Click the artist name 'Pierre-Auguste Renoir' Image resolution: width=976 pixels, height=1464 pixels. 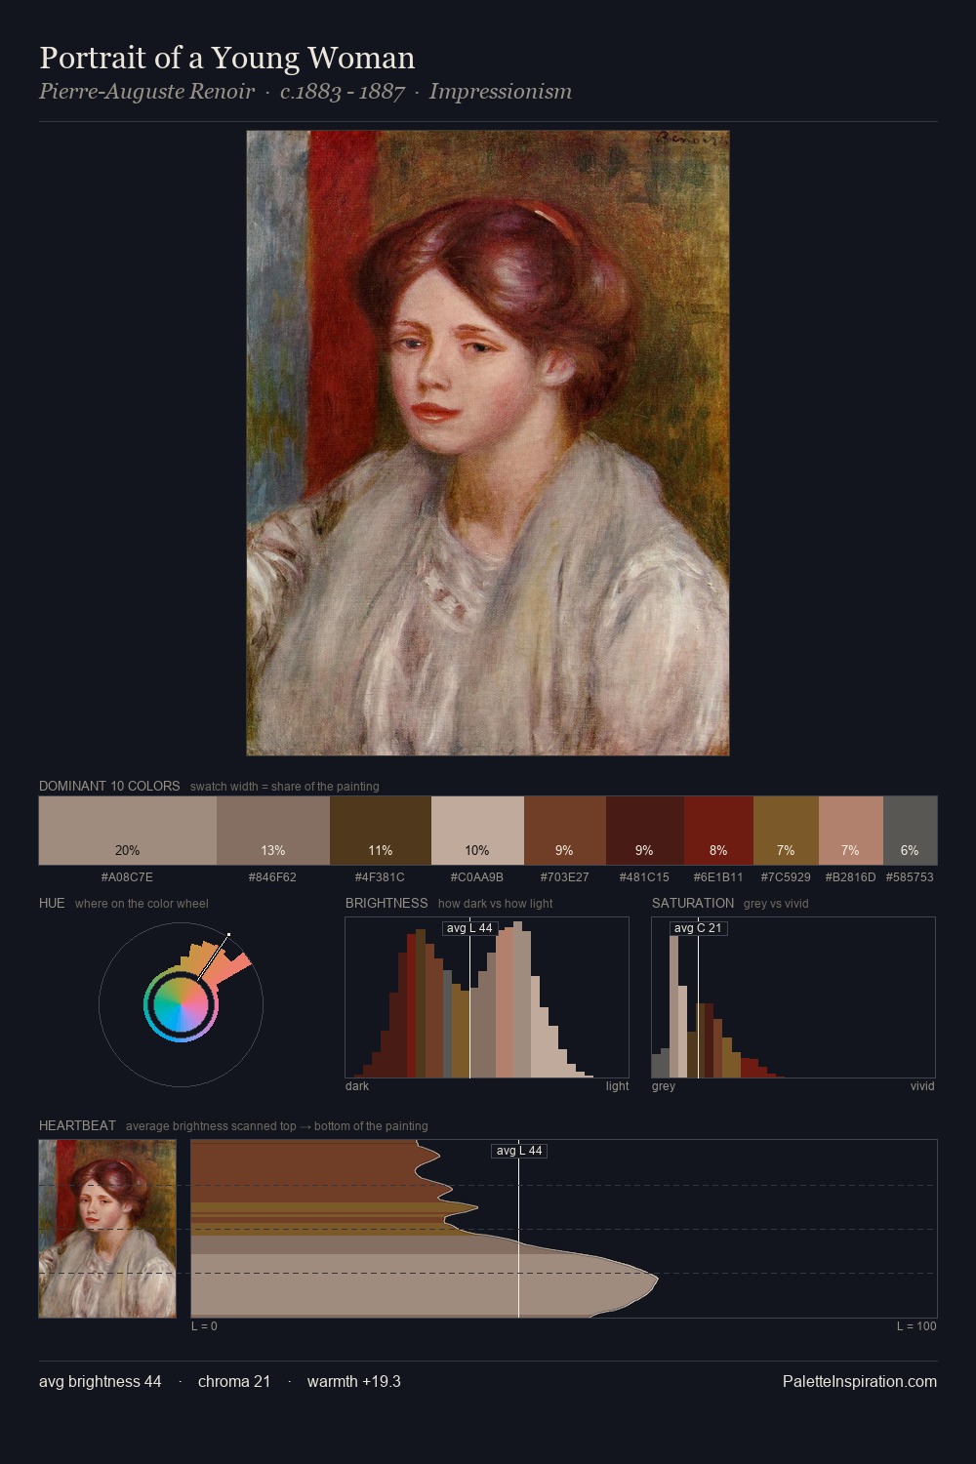coord(146,92)
